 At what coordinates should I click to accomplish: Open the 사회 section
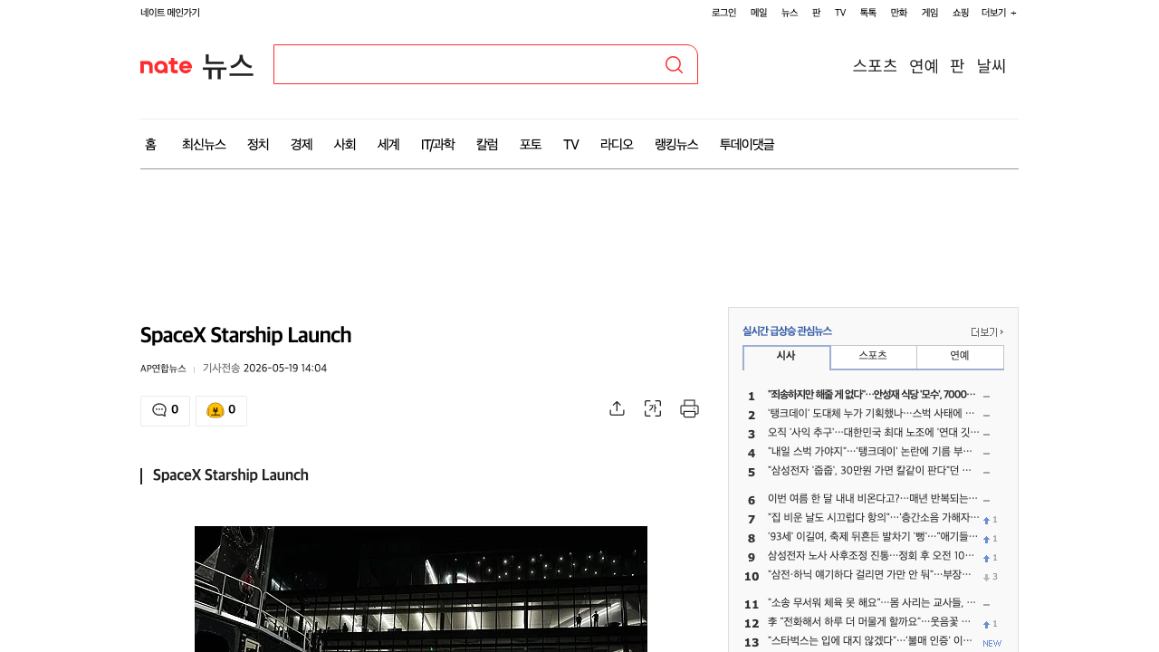345,144
